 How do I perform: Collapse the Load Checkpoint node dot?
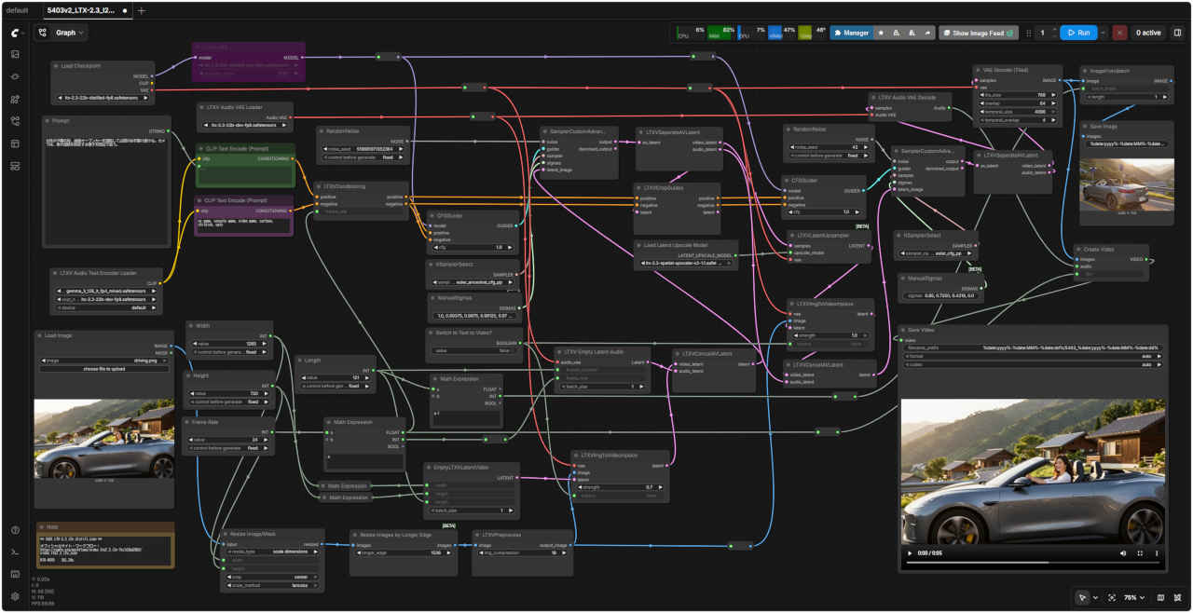click(57, 66)
